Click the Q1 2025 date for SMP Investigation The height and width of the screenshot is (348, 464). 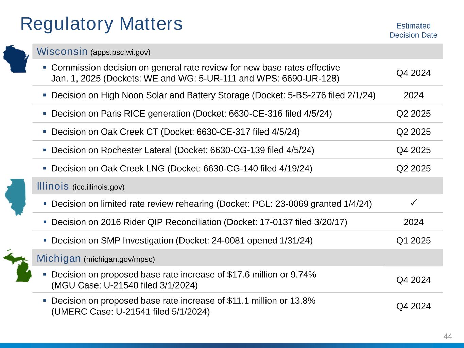point(413,241)
